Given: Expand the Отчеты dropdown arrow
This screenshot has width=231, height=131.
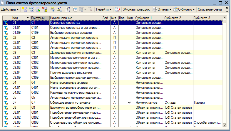Looking at the screenshot, I should 170,10.
